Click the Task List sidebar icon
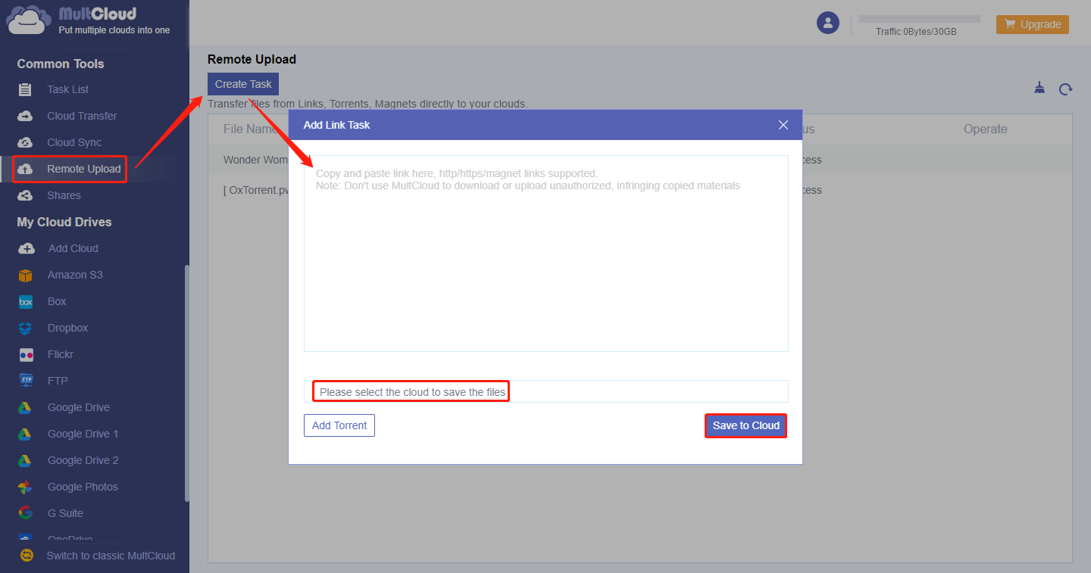Viewport: 1091px width, 573px height. [x=25, y=89]
